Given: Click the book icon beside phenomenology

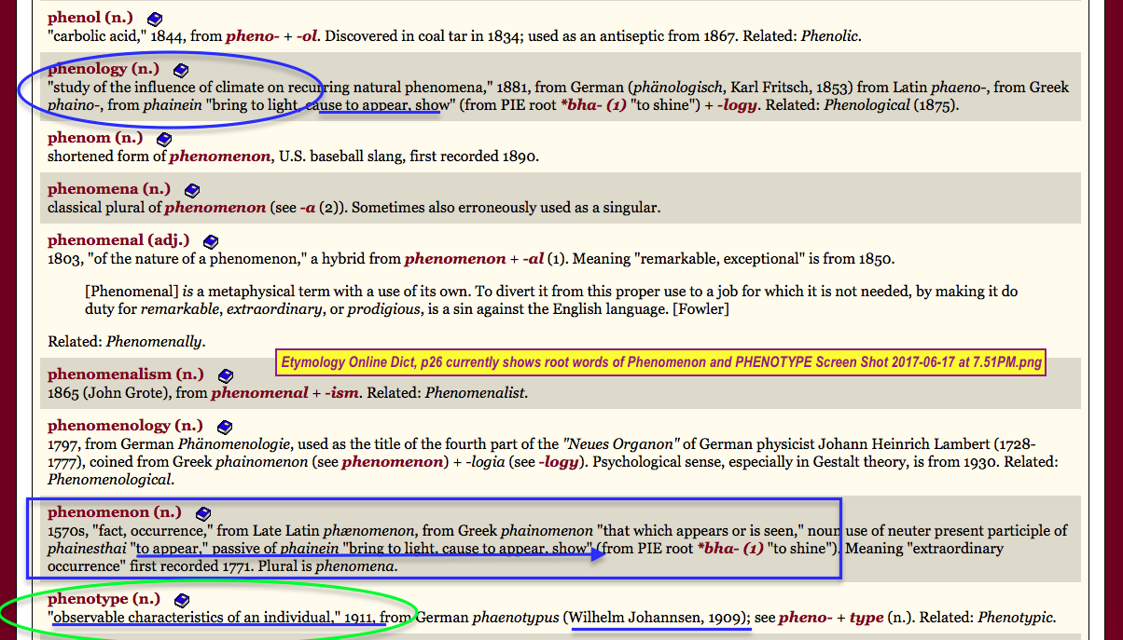Looking at the screenshot, I should (x=224, y=427).
